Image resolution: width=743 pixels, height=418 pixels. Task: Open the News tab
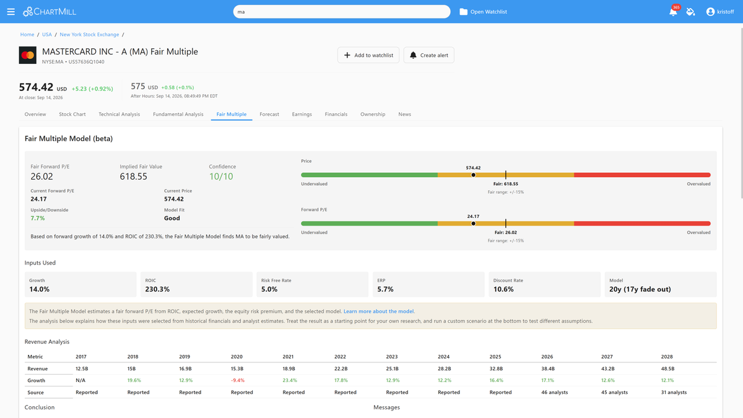point(404,115)
